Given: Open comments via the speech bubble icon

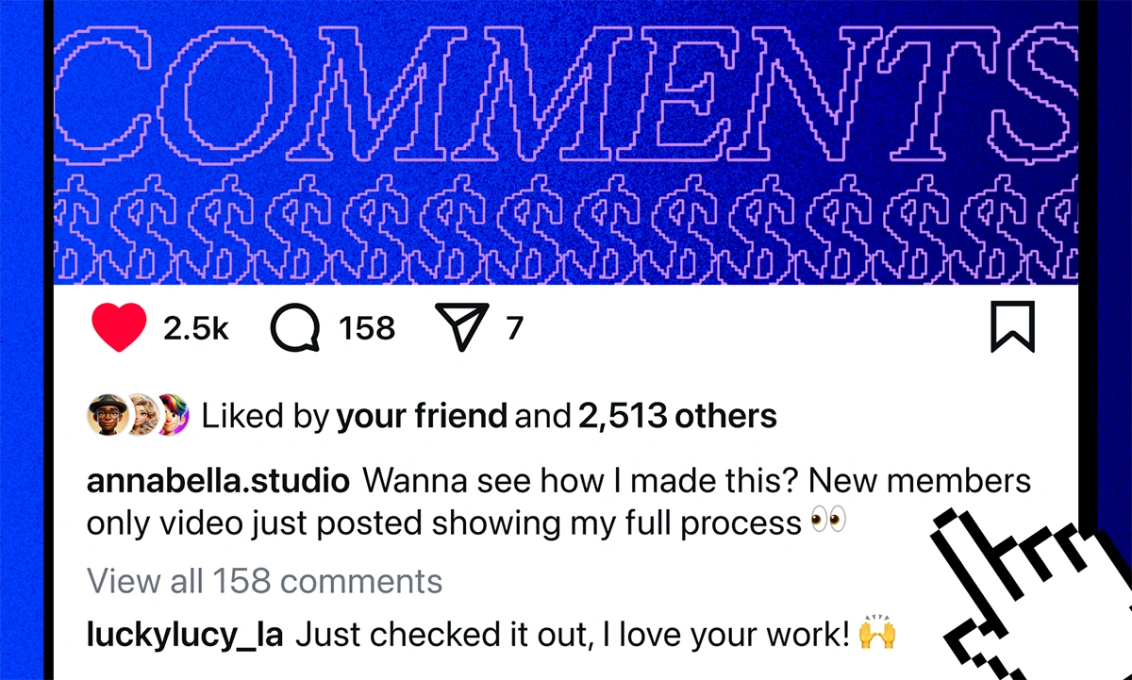Looking at the screenshot, I should (x=293, y=327).
